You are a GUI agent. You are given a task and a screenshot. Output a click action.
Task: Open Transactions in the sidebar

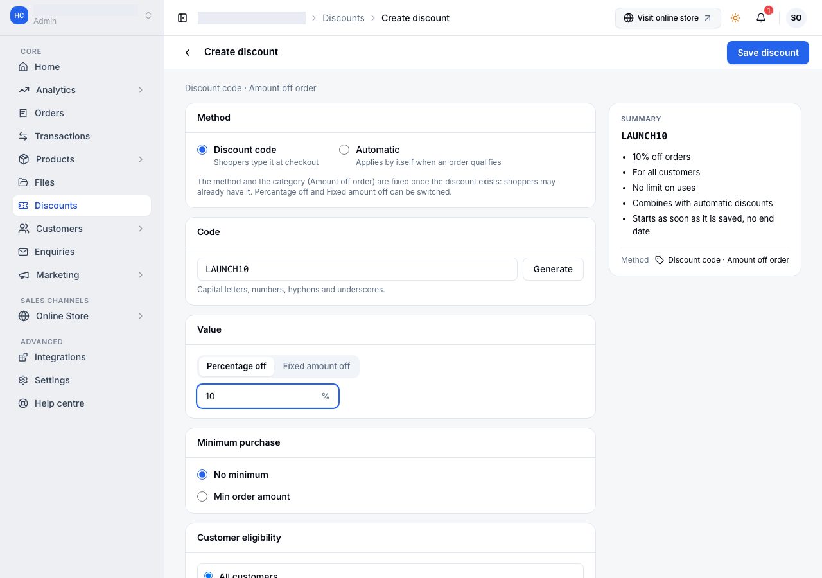pos(82,136)
